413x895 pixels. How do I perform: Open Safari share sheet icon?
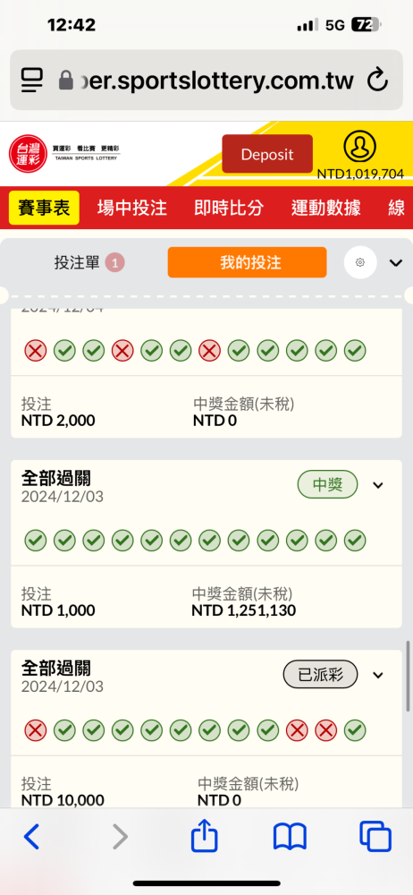click(204, 837)
